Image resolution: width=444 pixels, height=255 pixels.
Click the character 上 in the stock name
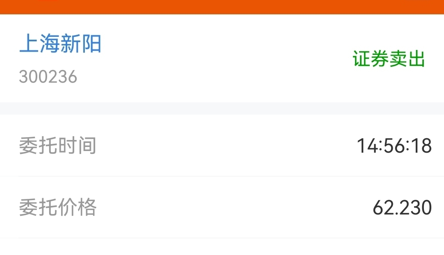click(x=29, y=43)
